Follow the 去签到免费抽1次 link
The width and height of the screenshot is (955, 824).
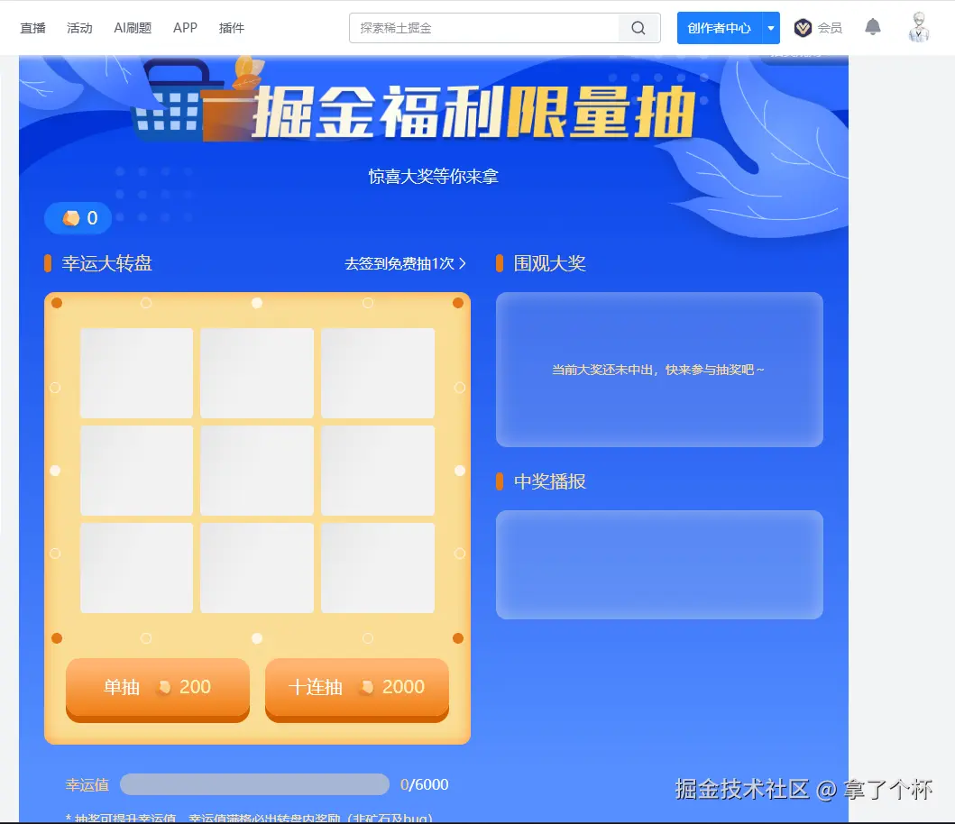(406, 263)
